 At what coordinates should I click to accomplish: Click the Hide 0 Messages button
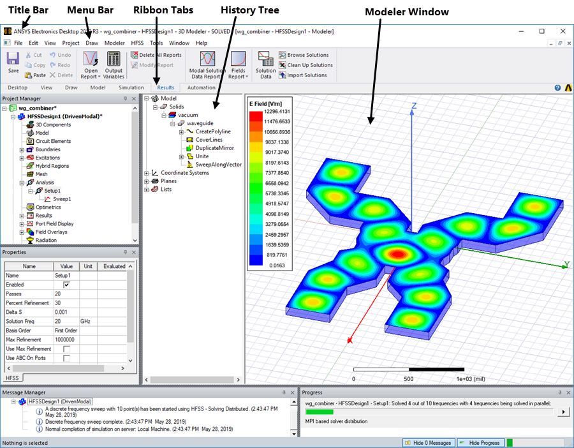(429, 443)
